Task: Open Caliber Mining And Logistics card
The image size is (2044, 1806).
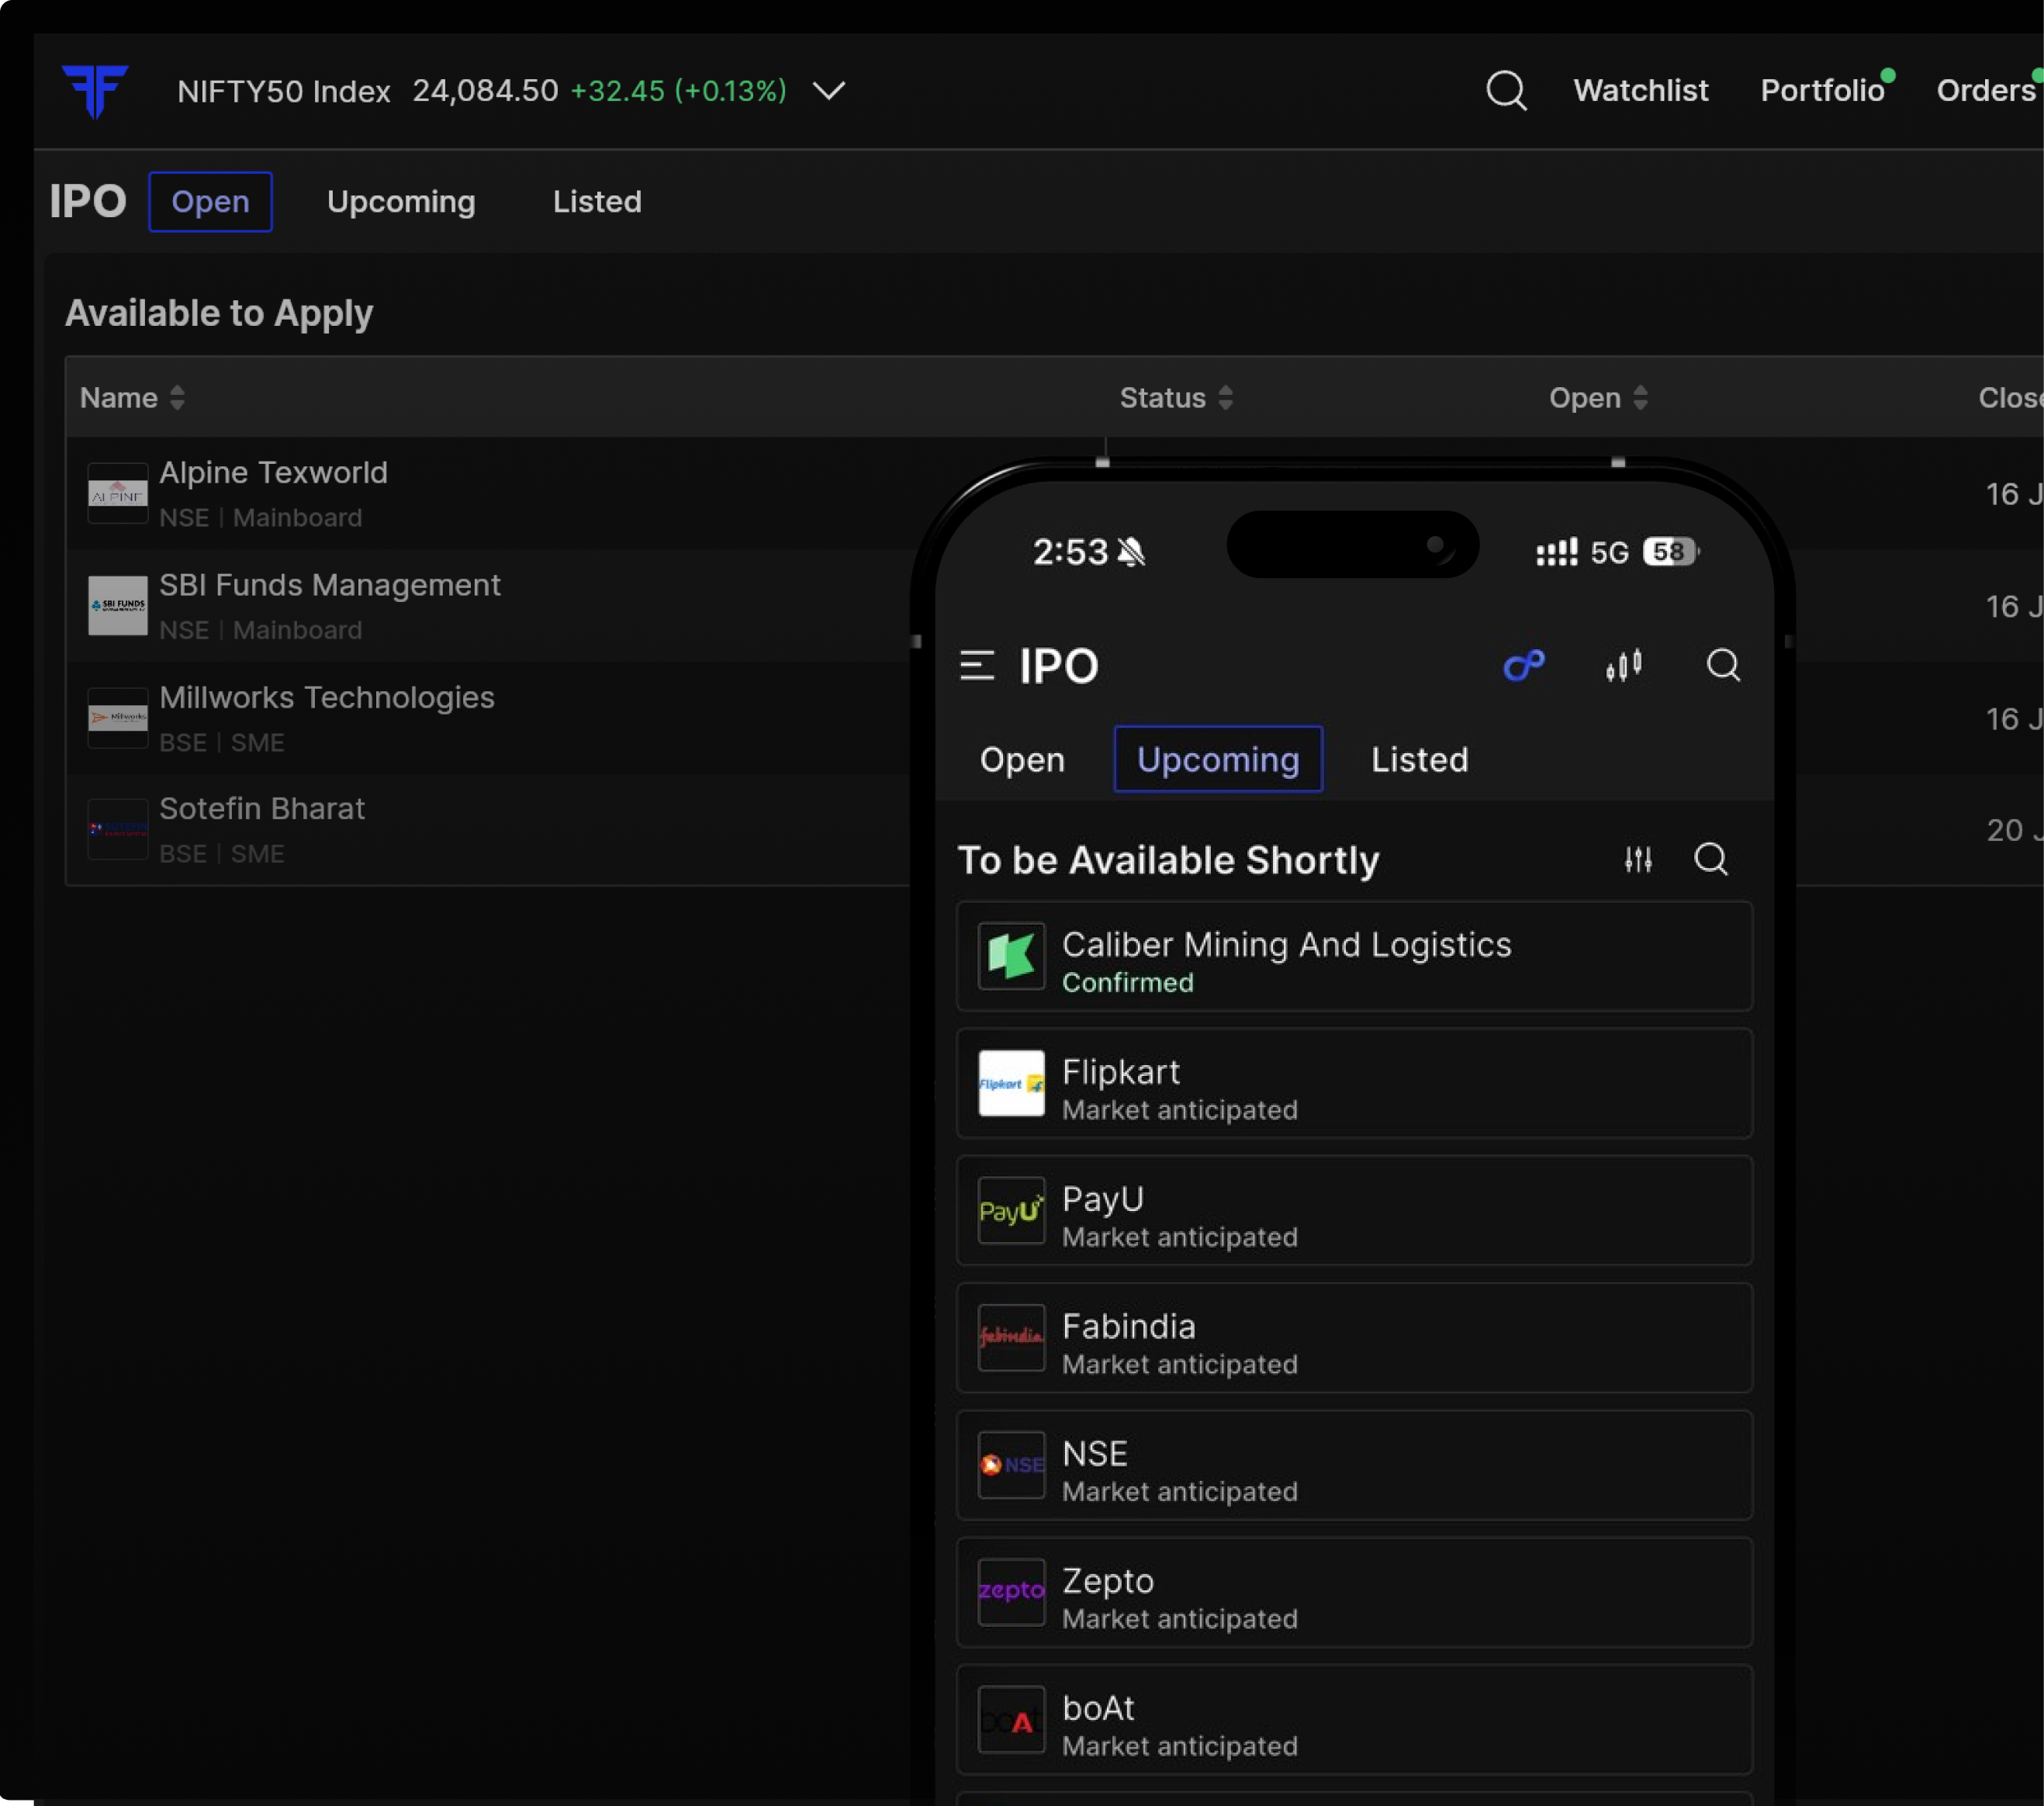Action: (x=1354, y=957)
